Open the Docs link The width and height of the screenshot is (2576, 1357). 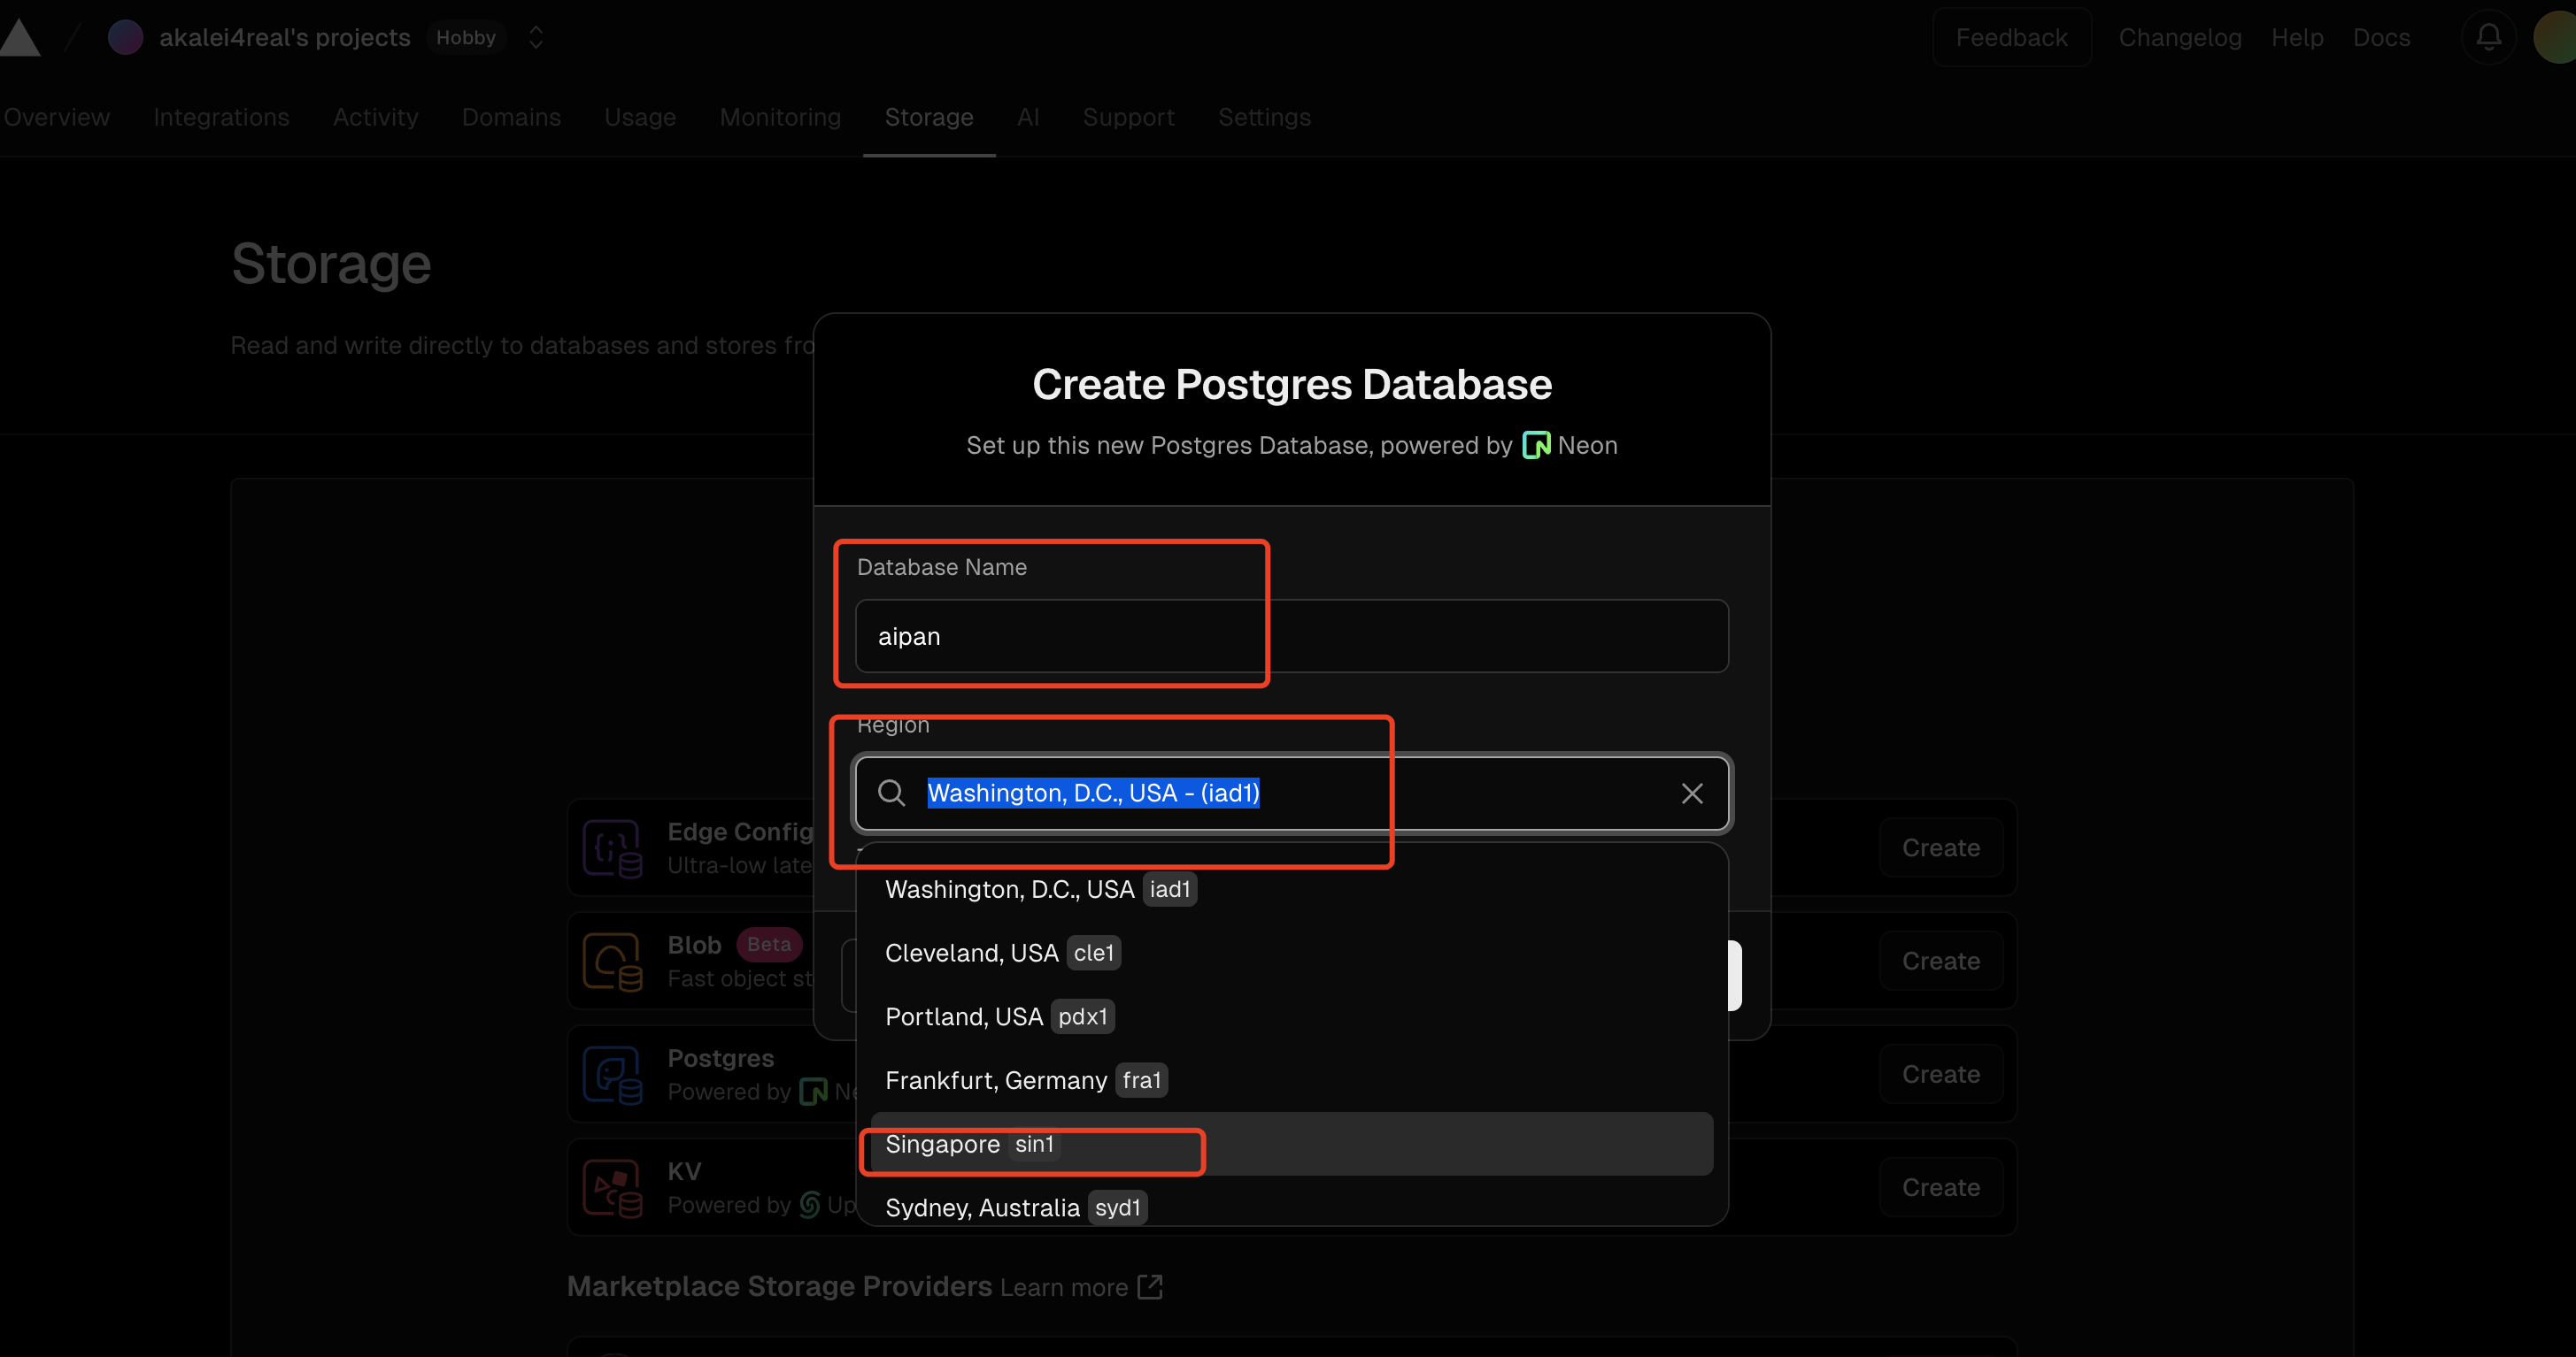pos(2381,37)
